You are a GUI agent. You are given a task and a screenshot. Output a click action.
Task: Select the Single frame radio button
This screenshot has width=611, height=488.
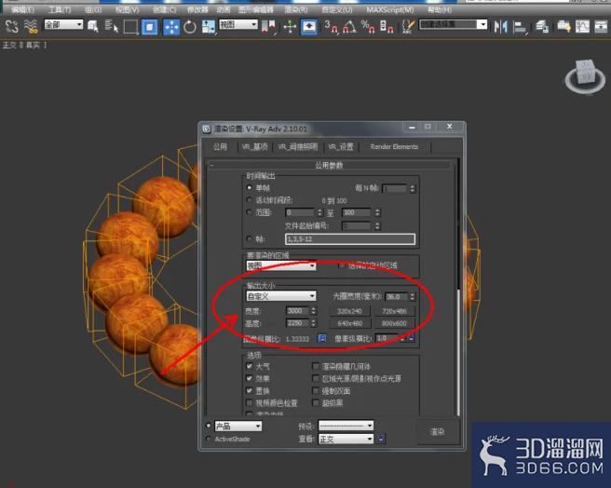[x=250, y=187]
